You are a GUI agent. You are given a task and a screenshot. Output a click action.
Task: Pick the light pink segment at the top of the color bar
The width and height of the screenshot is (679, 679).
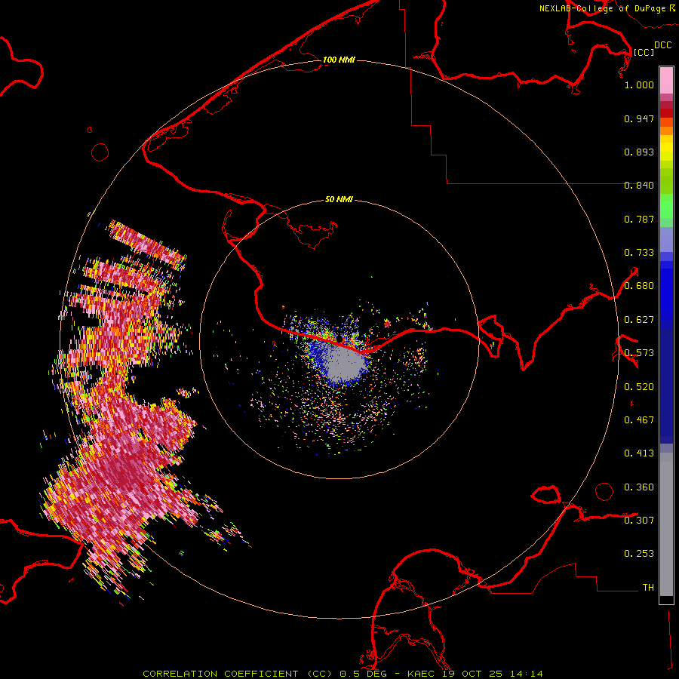[666, 81]
